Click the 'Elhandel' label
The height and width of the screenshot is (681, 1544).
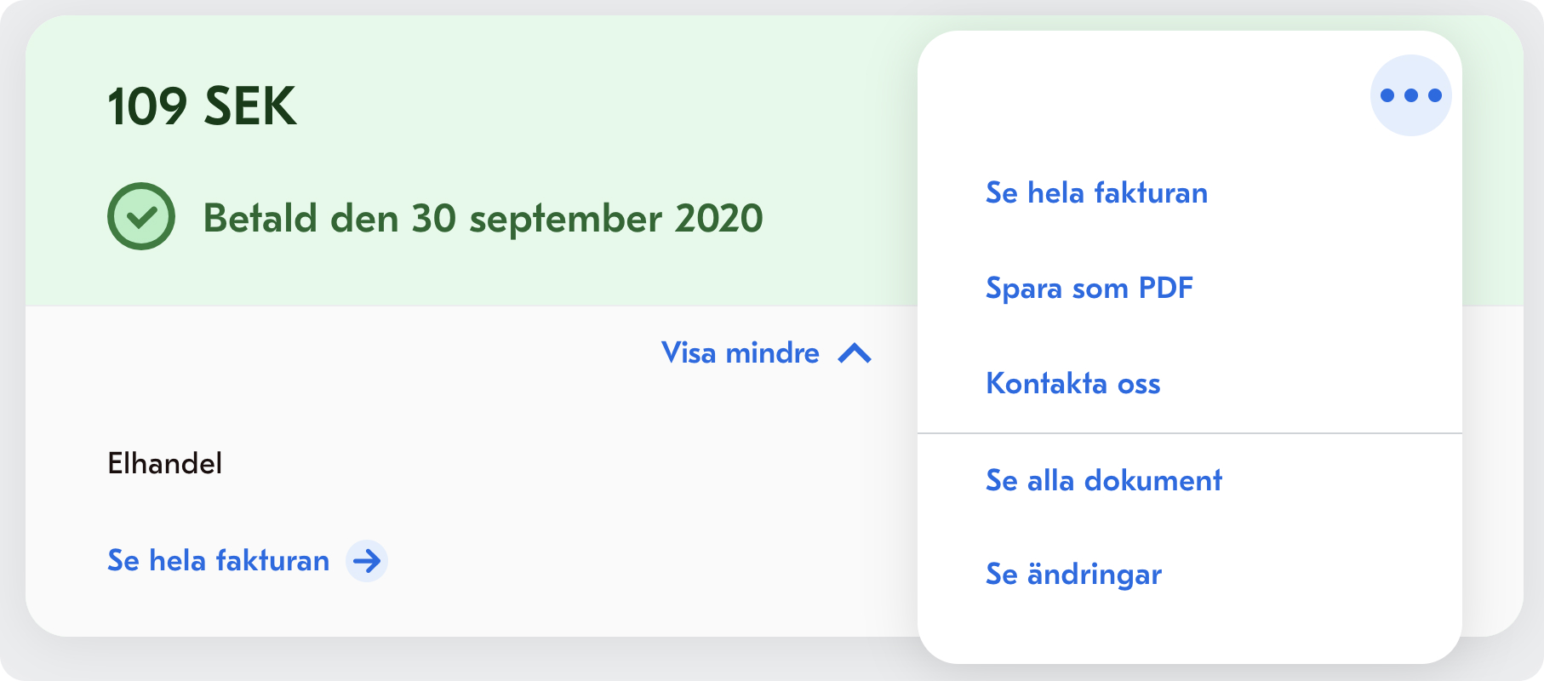164,464
